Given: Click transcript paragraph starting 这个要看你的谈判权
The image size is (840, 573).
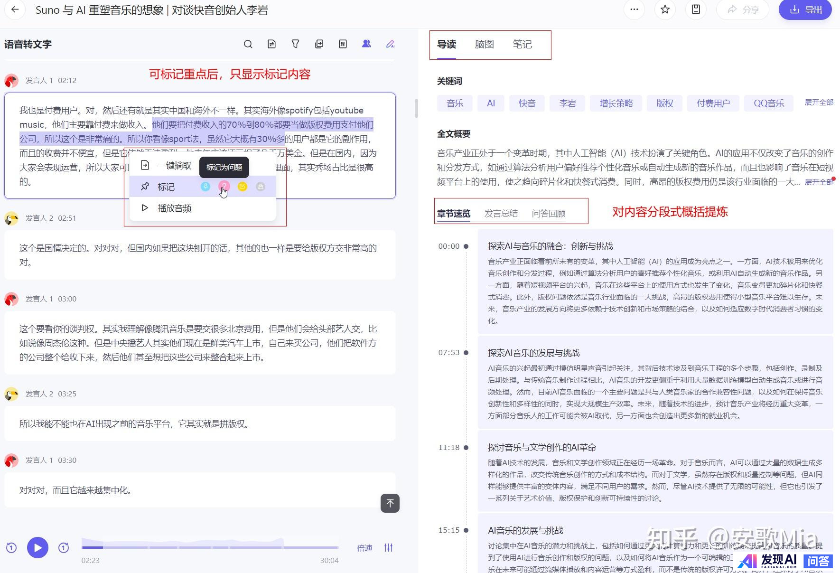Looking at the screenshot, I should [199, 343].
